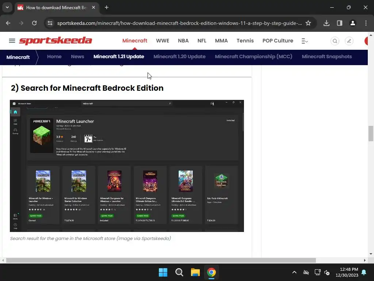The image size is (374, 281).
Task: Open the Sportskeeda hamburger menu
Action: [x=12, y=41]
